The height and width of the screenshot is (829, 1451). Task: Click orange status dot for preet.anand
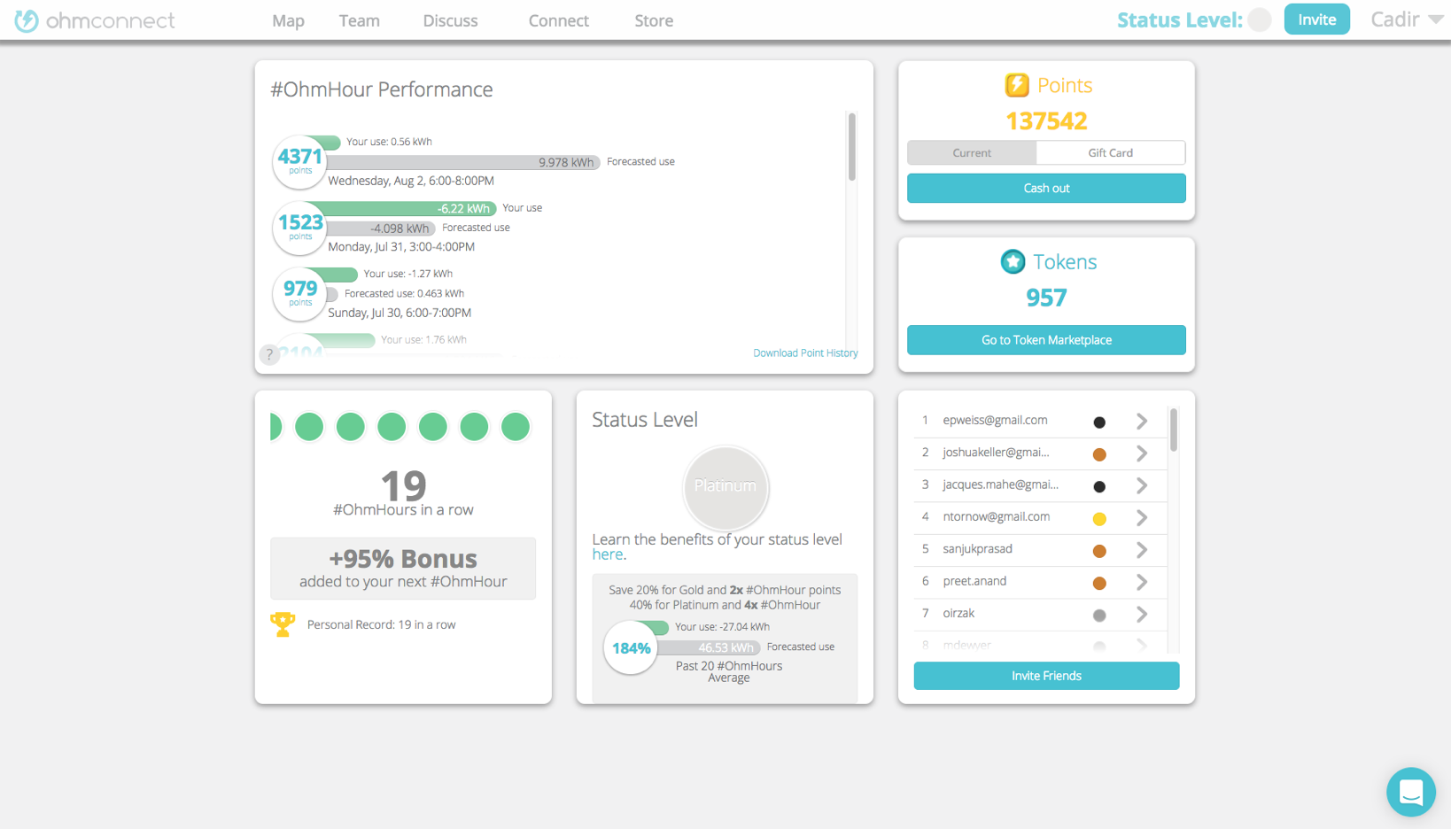point(1099,583)
